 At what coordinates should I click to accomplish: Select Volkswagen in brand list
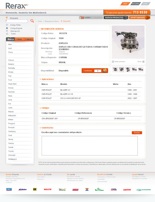coord(12,159)
